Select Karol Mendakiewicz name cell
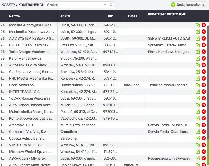 click(32, 59)
